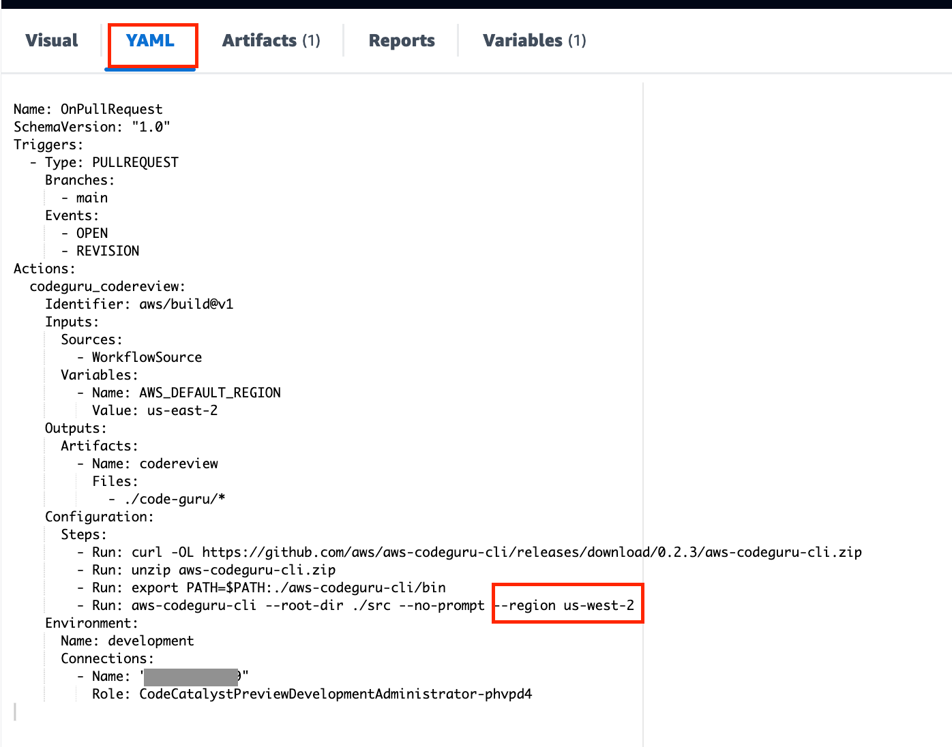This screenshot has height=747, width=952.
Task: Click the "Identifier: aws/build@v1" line
Action: (139, 304)
